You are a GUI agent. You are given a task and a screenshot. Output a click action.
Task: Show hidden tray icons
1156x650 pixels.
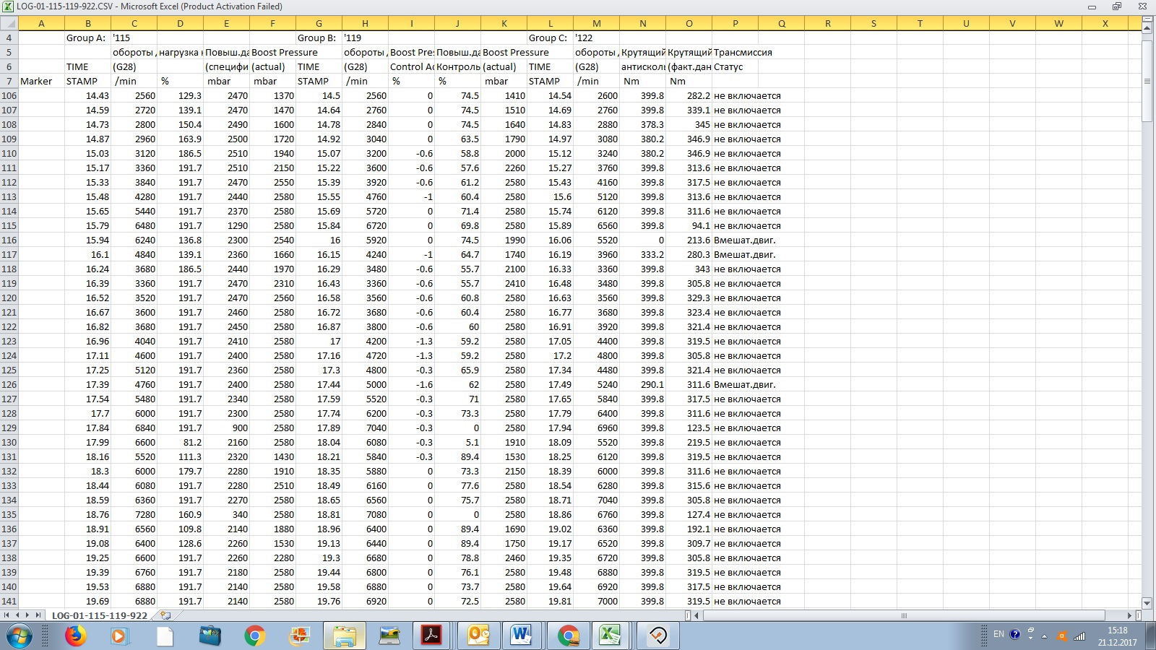click(x=1044, y=636)
